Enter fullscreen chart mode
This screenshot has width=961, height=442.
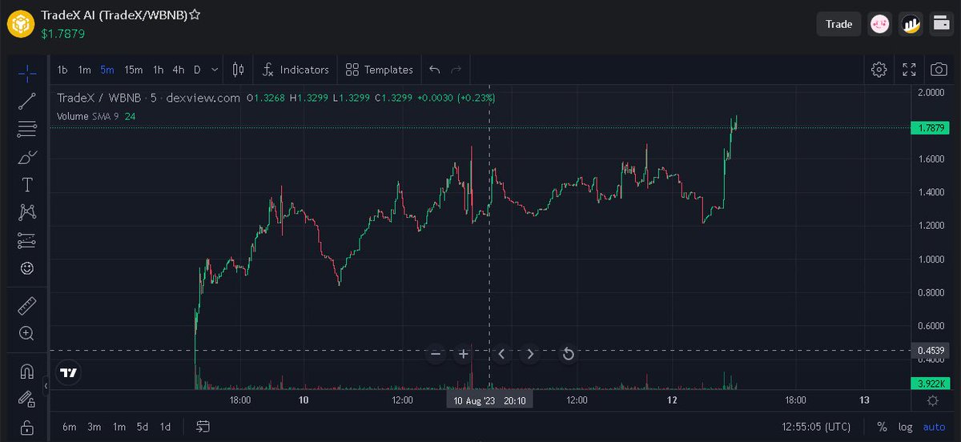(x=909, y=70)
